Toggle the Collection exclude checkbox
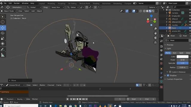 click(167, 10)
